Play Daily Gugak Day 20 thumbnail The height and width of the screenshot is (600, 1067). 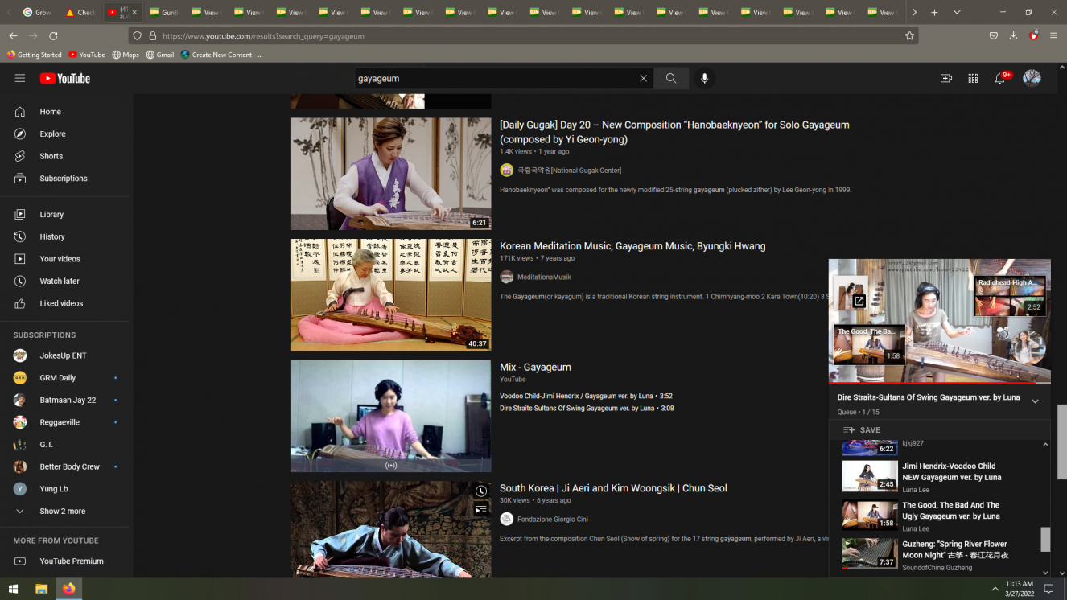coord(391,174)
